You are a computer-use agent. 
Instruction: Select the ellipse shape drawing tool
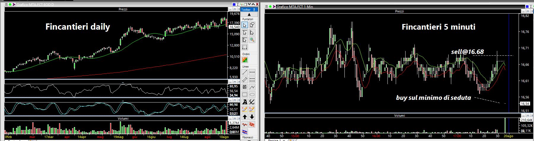point(252,95)
